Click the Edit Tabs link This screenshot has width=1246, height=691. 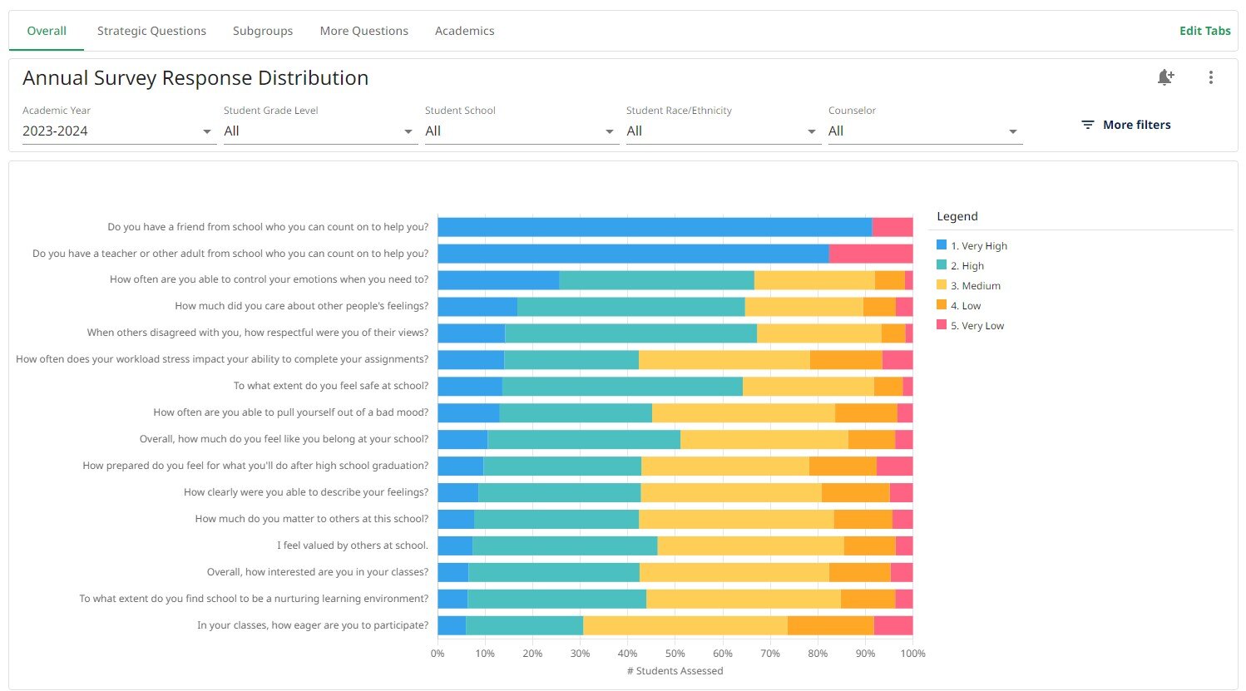tap(1204, 31)
